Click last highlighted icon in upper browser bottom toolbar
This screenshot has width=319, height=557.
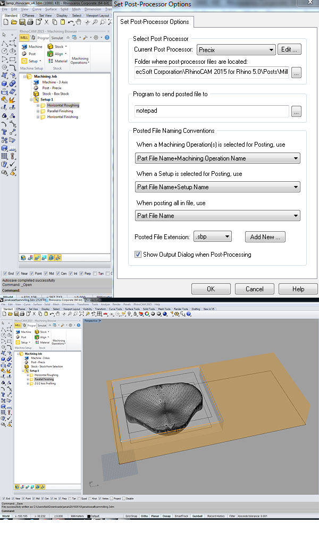tap(58, 258)
